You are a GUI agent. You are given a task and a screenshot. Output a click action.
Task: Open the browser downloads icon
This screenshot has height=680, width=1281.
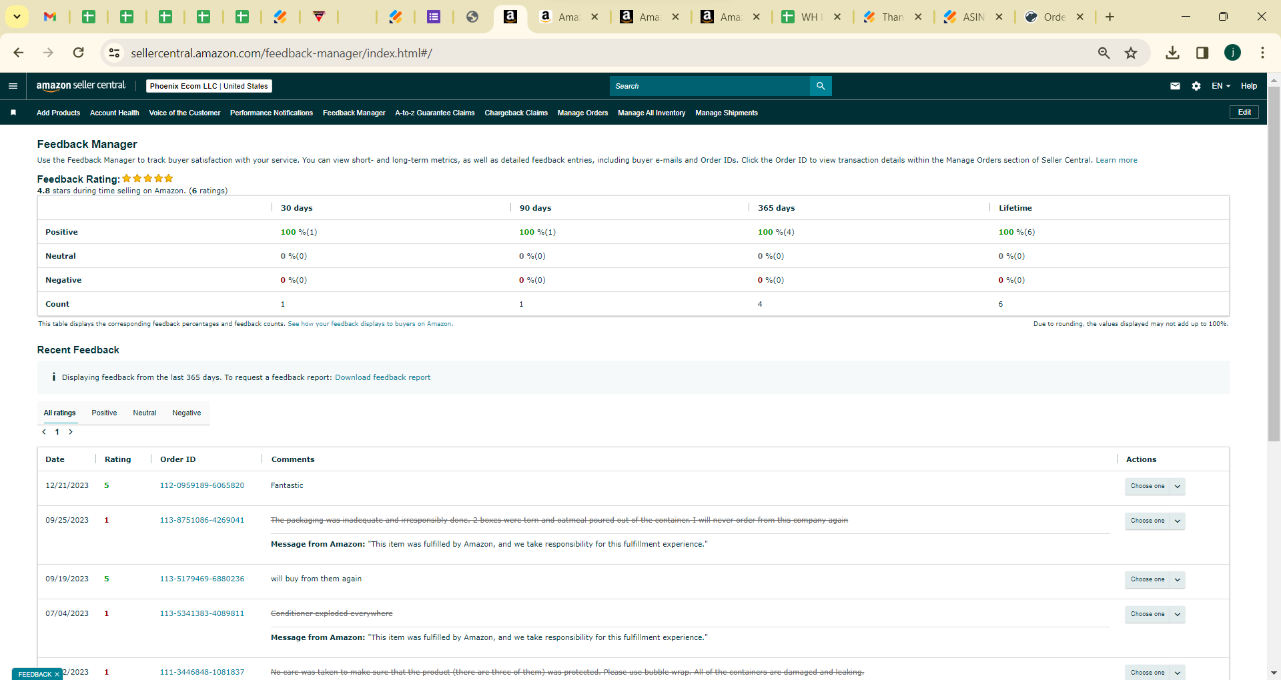point(1172,53)
